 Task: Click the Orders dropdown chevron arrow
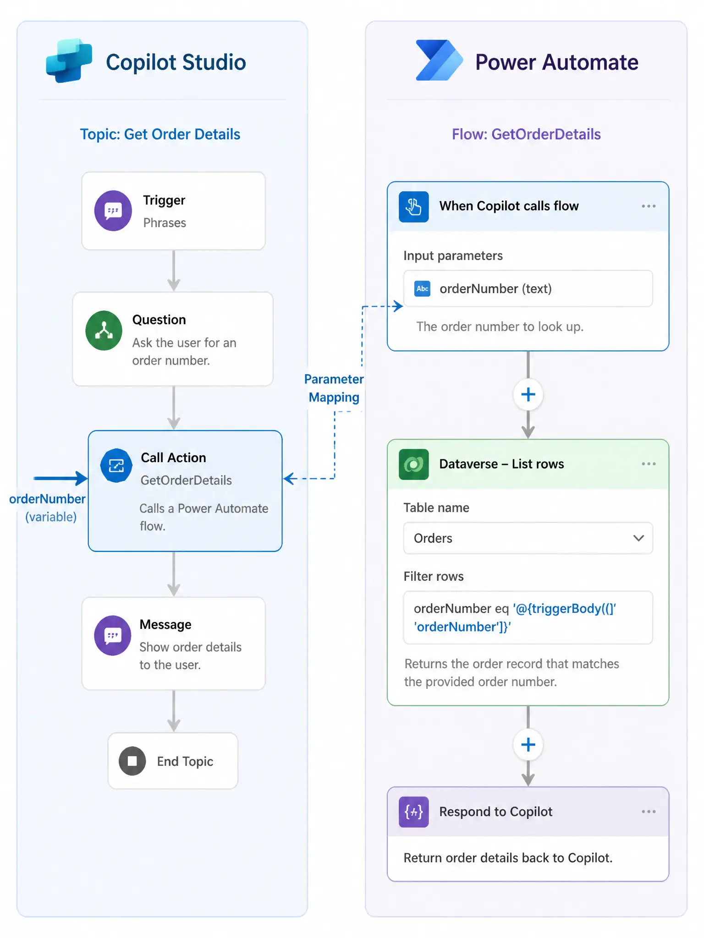638,538
